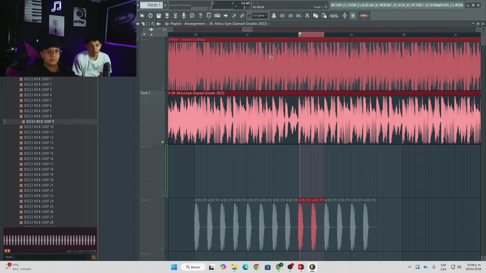Open the ARCHIVO (F) menu

[x=338, y=5]
